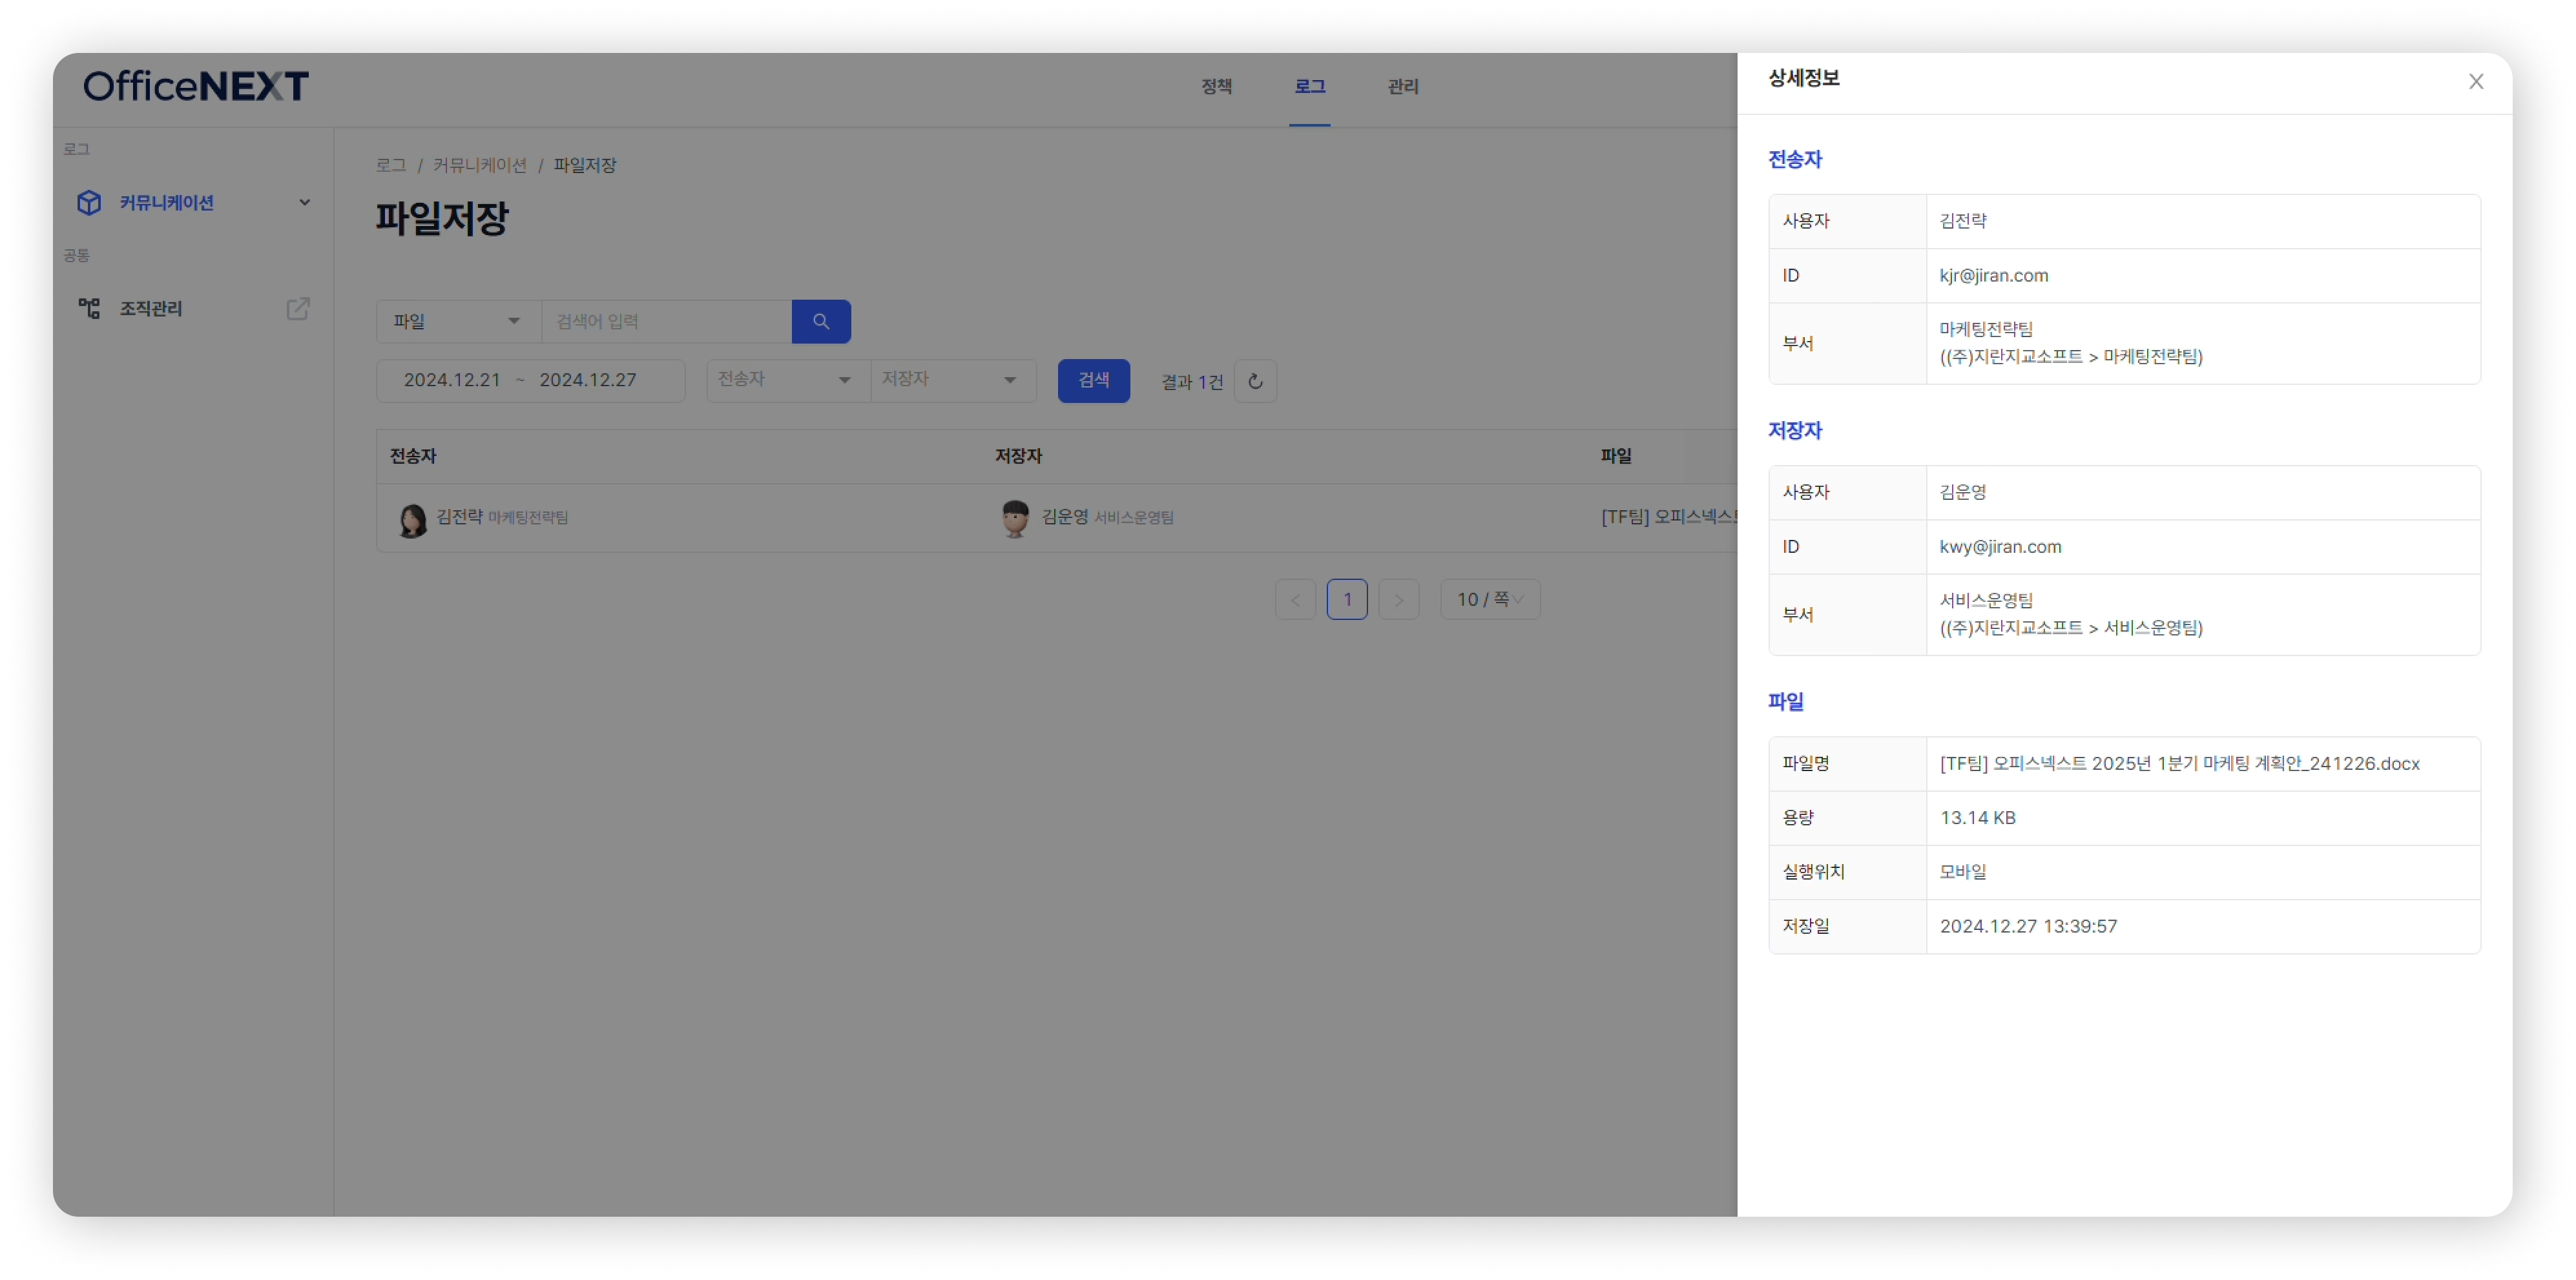
Task: Switch to the 정책 top tab
Action: coord(1216,87)
